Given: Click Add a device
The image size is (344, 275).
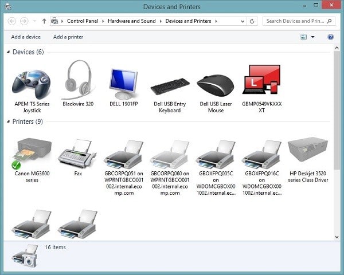Looking at the screenshot, I should [x=26, y=37].
